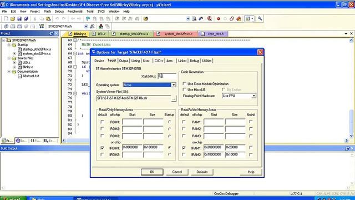Open the window layout dropdown arrow

252,18
